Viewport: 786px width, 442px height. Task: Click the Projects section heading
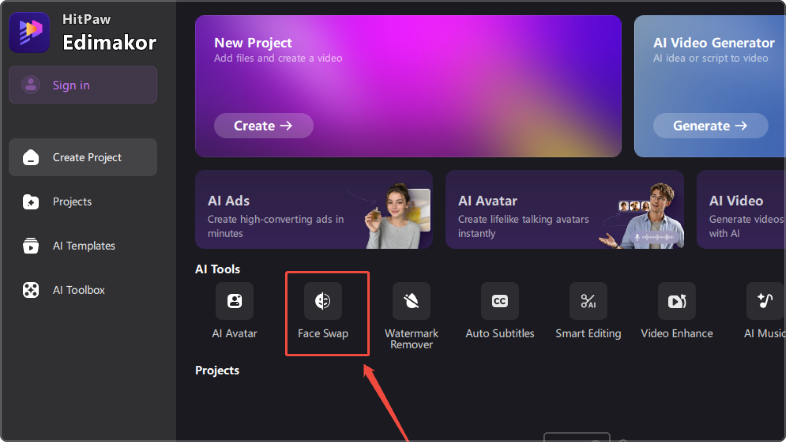click(217, 370)
